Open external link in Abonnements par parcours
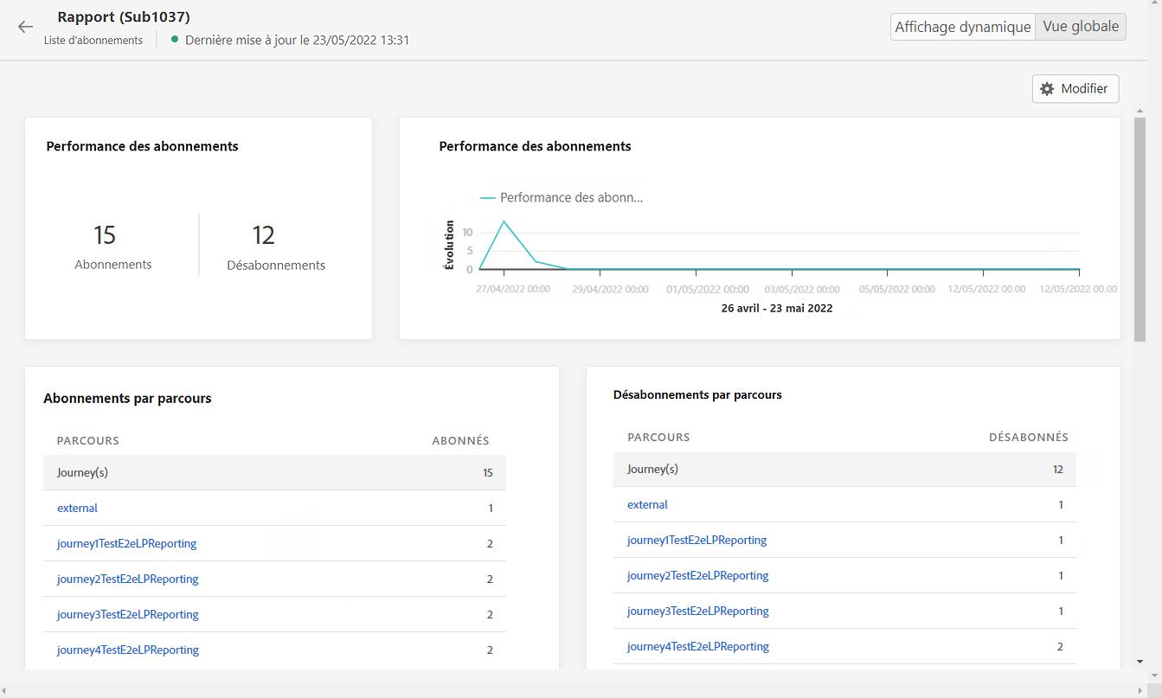Image resolution: width=1162 pixels, height=698 pixels. click(x=77, y=509)
